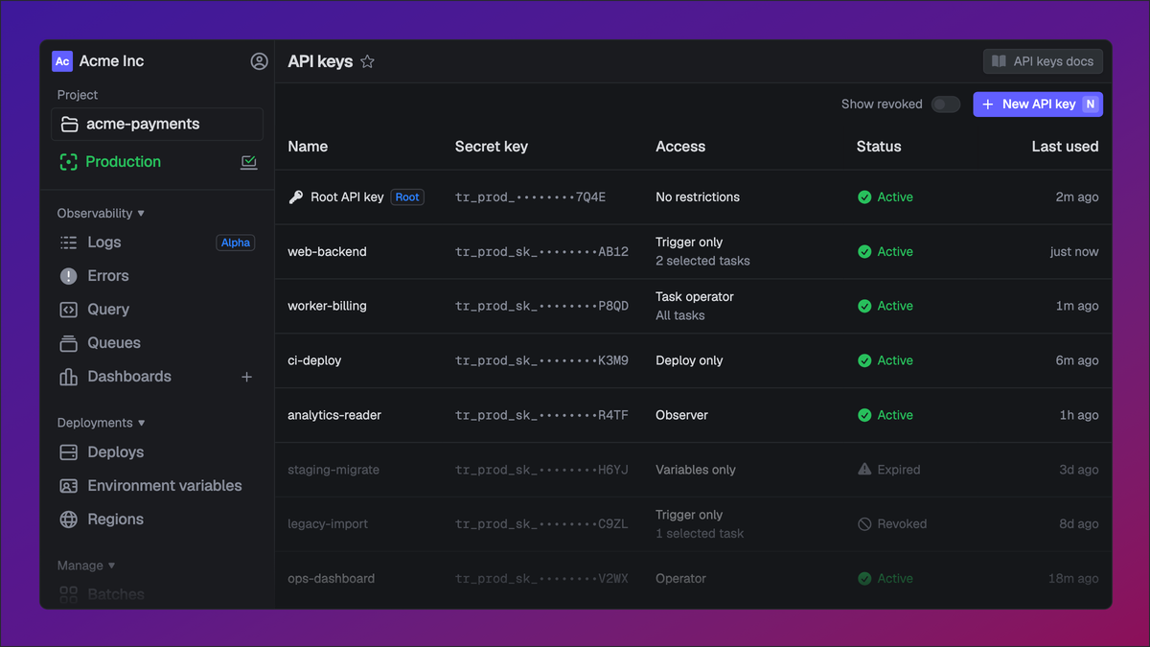Select the ops-dashboard key name

pos(331,579)
